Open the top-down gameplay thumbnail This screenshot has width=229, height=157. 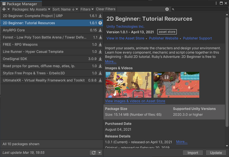pos(176,85)
